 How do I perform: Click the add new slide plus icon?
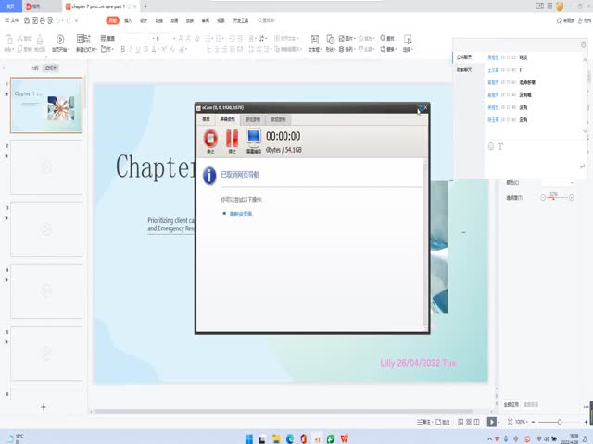pyautogui.click(x=43, y=407)
